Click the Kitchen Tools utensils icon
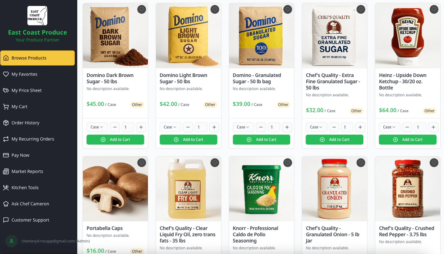444x254 pixels. tap(6, 188)
